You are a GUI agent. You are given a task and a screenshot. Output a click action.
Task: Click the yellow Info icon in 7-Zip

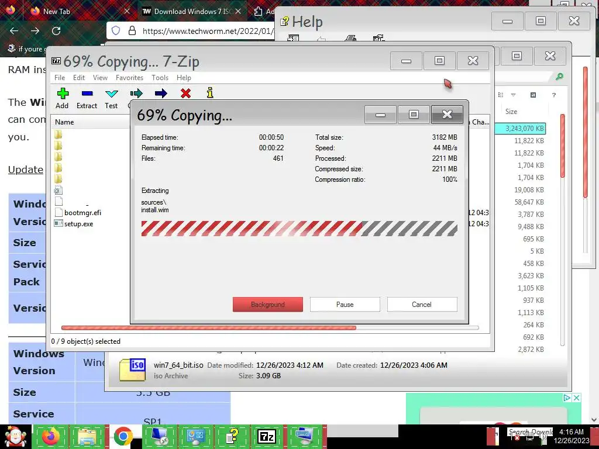point(210,93)
